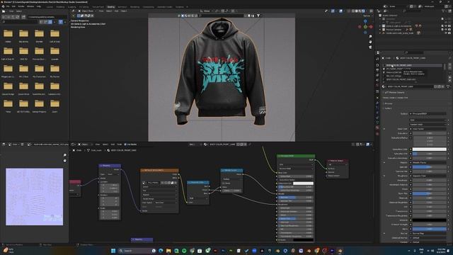Image resolution: width=453 pixels, height=255 pixels.
Task: Open the File menu in Blender
Action: (x=8, y=6)
